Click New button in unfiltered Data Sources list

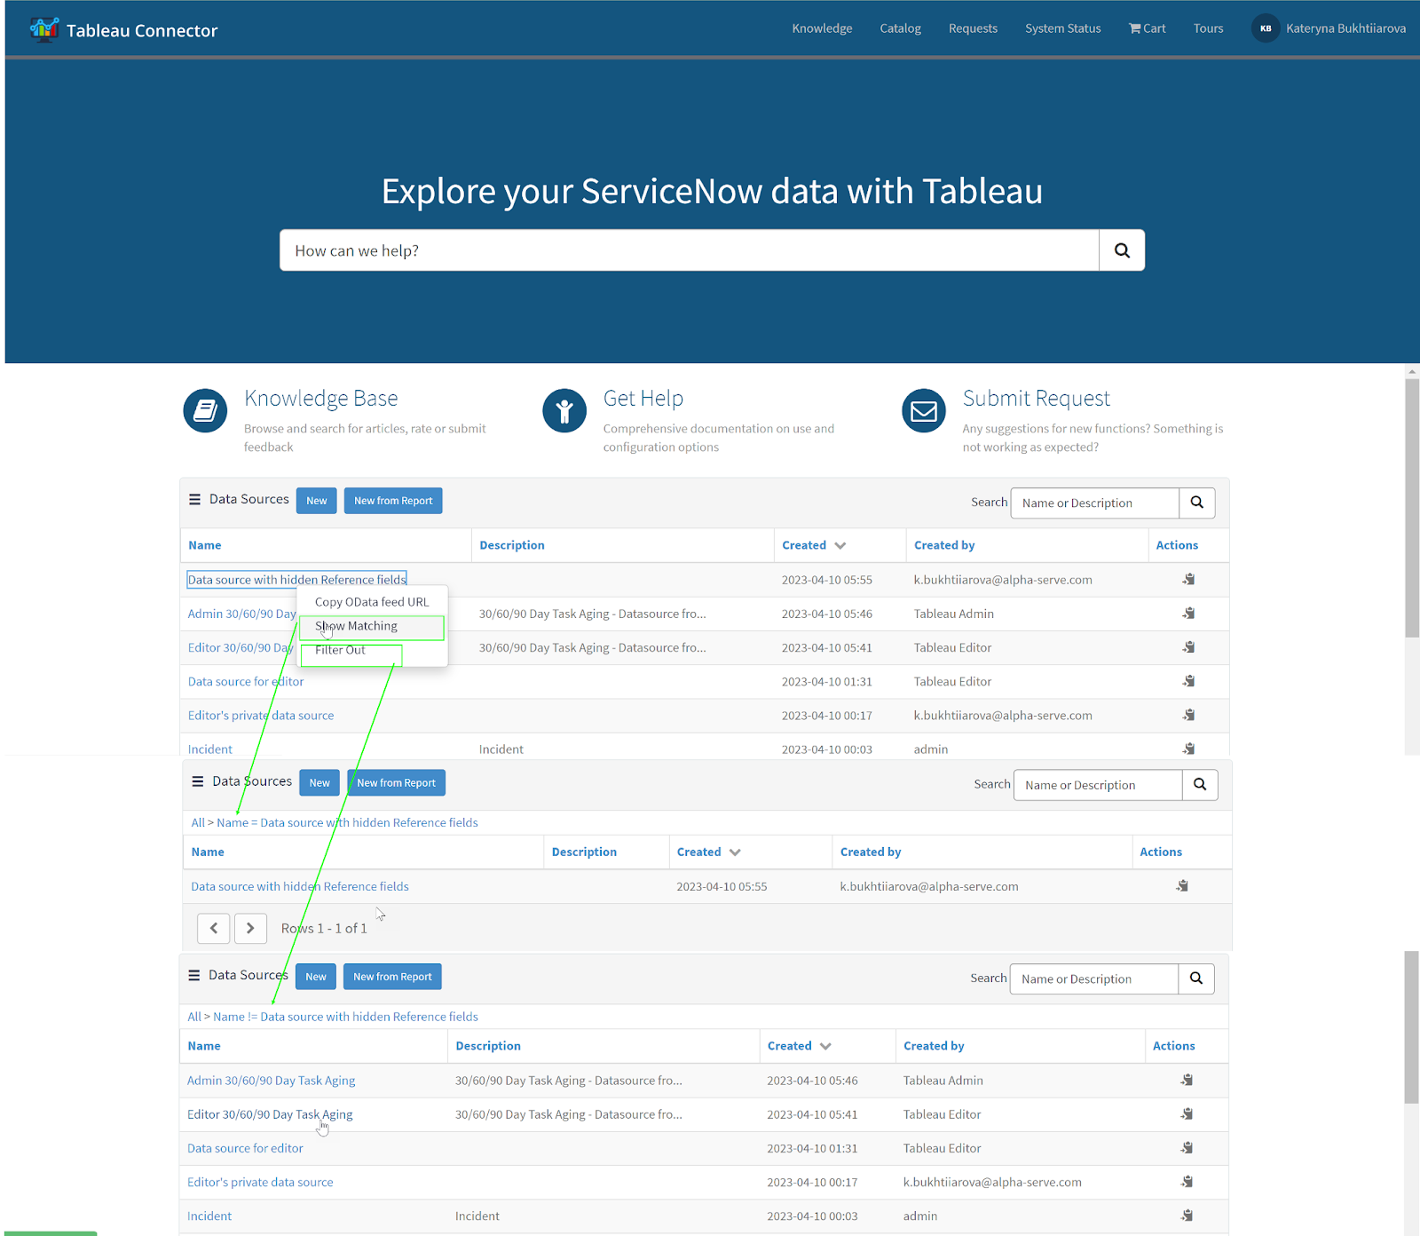[x=317, y=501]
